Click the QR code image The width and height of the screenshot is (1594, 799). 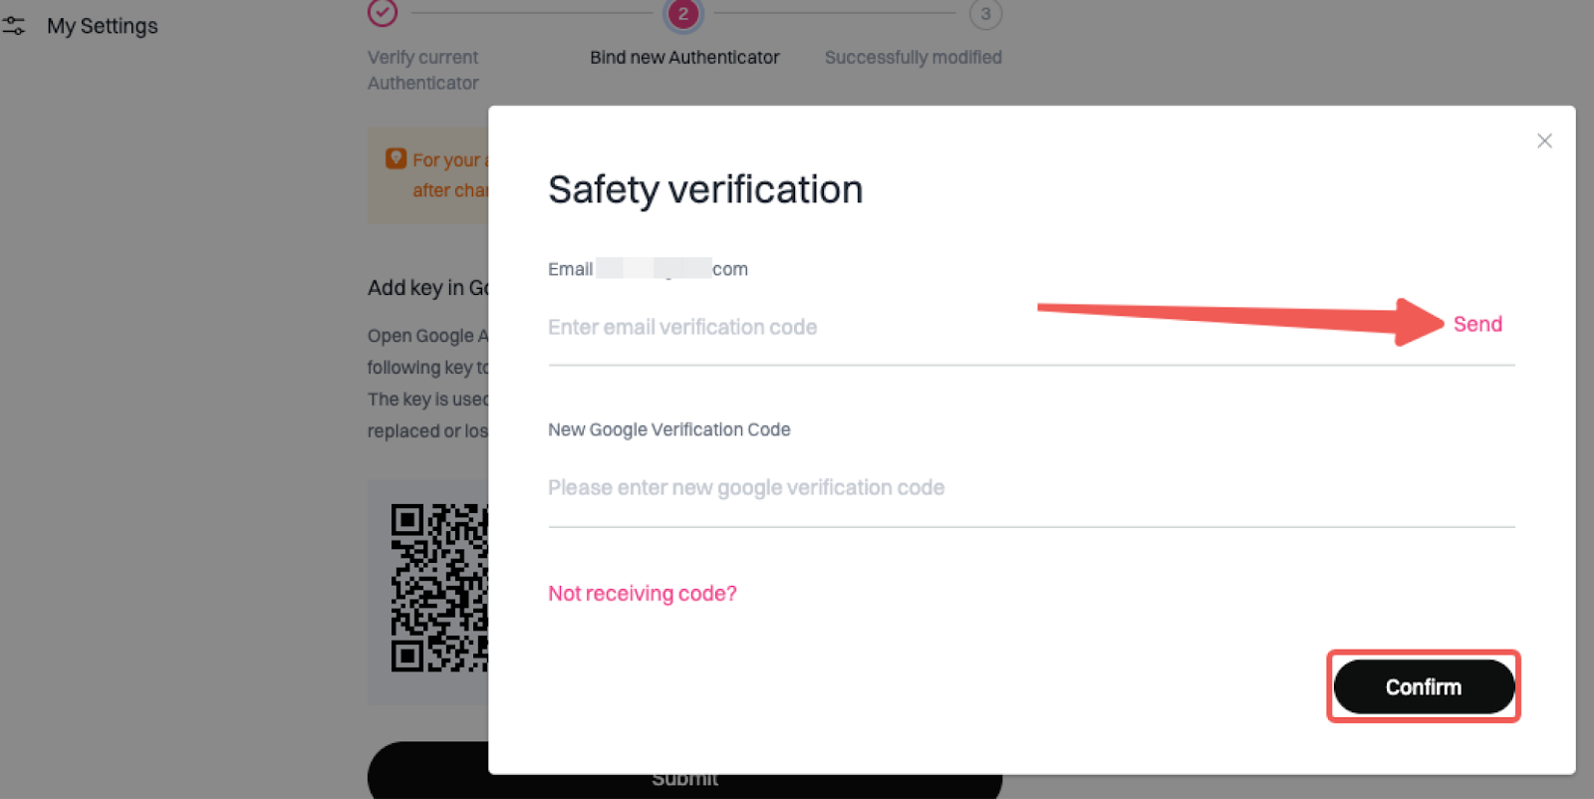coord(439,588)
